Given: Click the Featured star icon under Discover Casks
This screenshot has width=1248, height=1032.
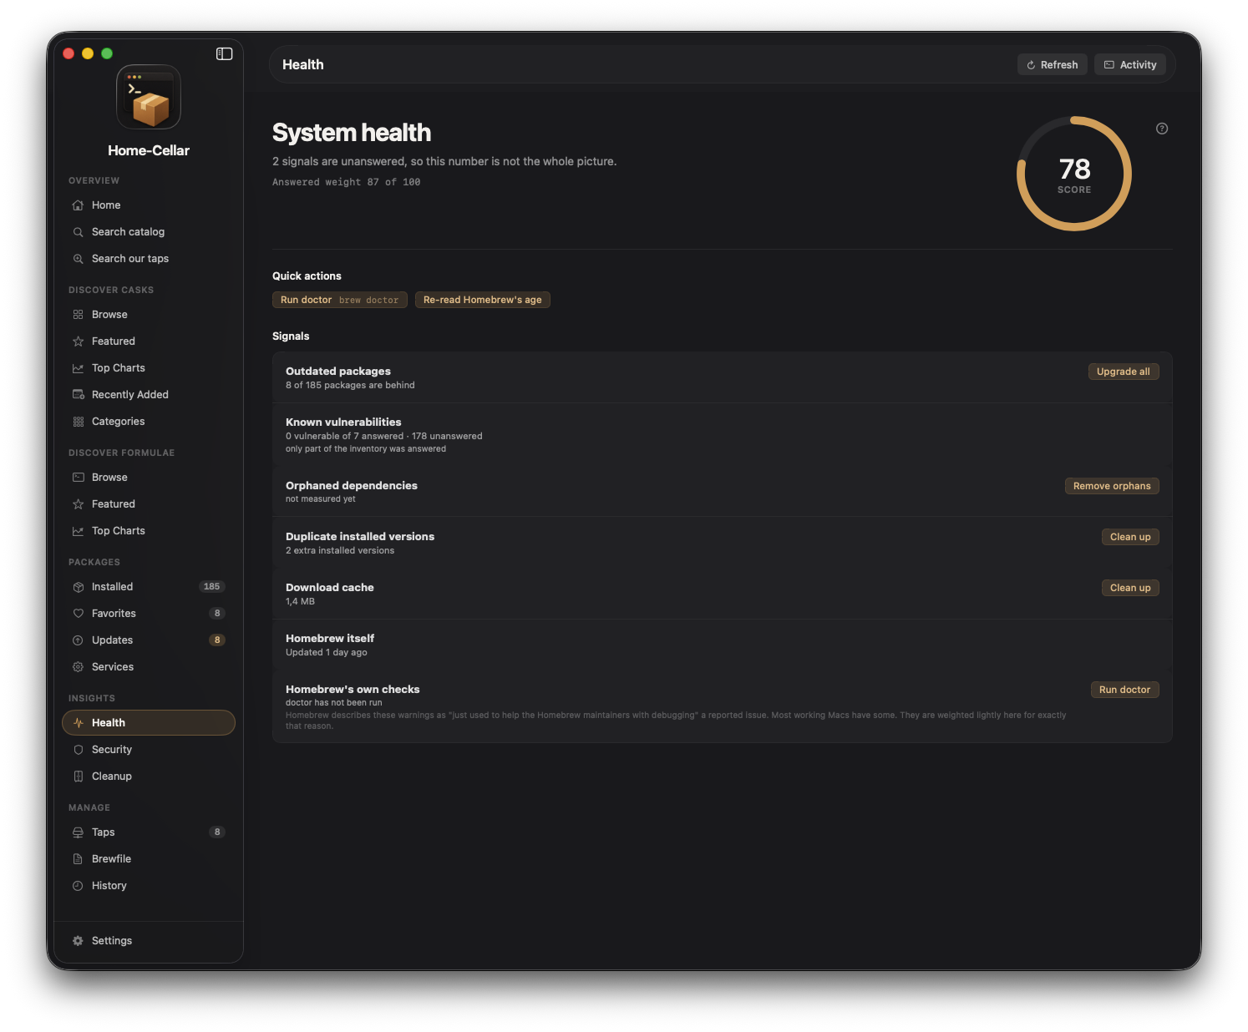Looking at the screenshot, I should coord(78,341).
